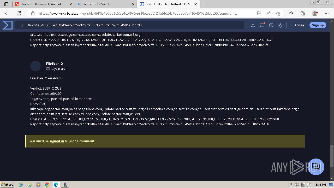This screenshot has height=188, width=334.
Task: Click the Sign up button
Action: [x=318, y=25]
